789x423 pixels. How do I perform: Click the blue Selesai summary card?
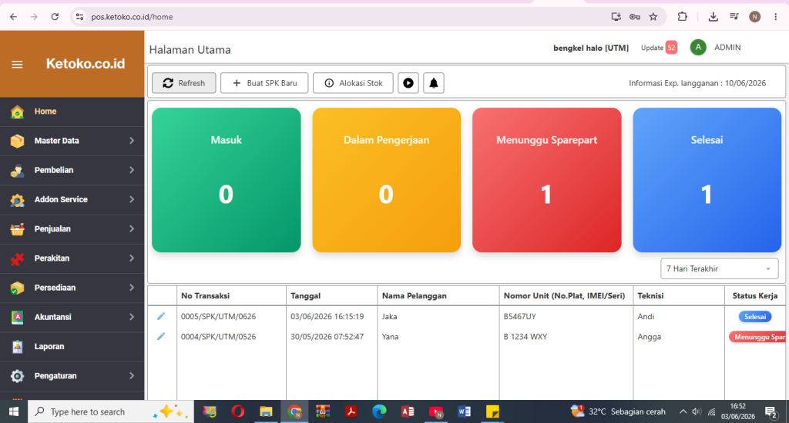pos(707,180)
